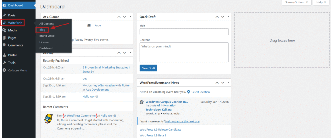Open WordPress 6.9 Release Candidate 1 link

[x=162, y=130]
